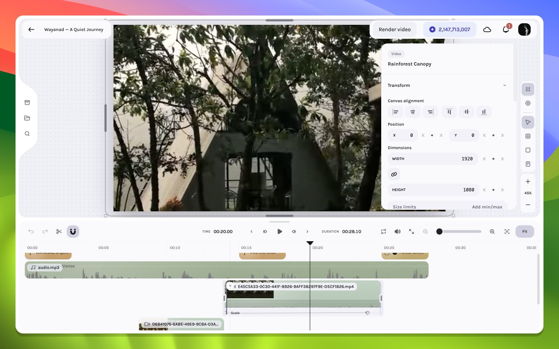Click the Render video button

(x=395, y=29)
